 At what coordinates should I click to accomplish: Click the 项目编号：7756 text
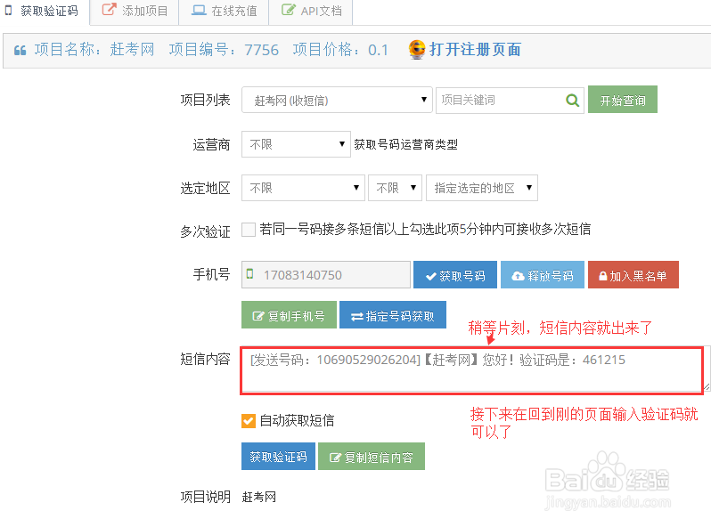(224, 49)
